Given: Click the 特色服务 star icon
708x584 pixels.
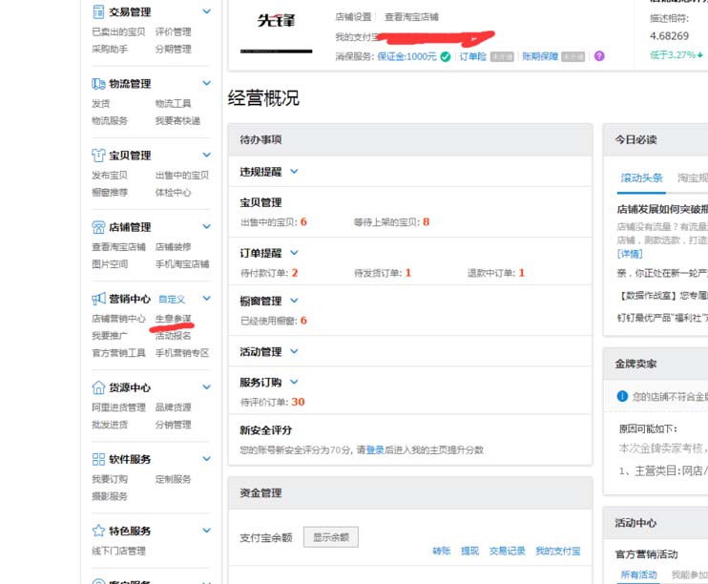Looking at the screenshot, I should point(98,531).
